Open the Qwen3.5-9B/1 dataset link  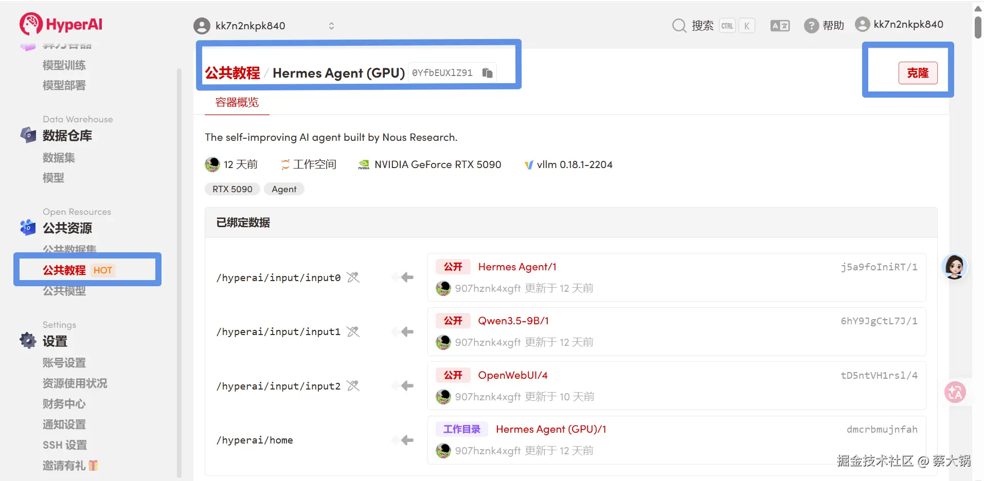(513, 321)
